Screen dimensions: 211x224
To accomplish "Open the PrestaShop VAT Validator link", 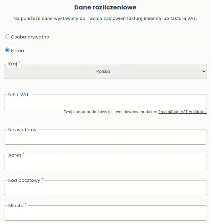I will pyautogui.click(x=182, y=112).
